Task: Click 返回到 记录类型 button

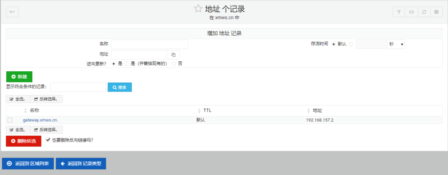Action: click(81, 163)
